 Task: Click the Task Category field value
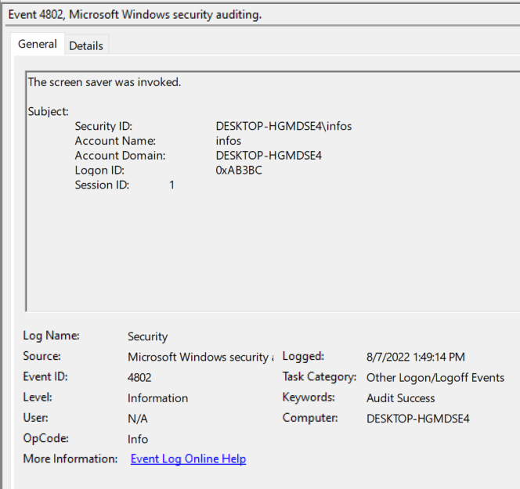435,377
